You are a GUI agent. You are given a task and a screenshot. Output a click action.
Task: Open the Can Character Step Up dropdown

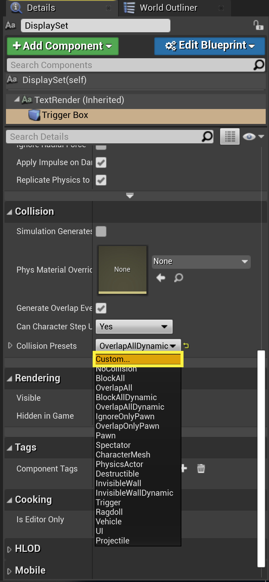[x=134, y=327]
